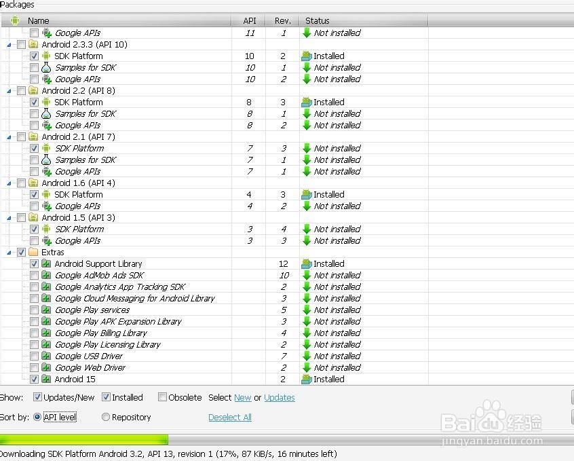Enable the Obsolete show filter
Screen dimensions: 574x461
click(x=163, y=397)
